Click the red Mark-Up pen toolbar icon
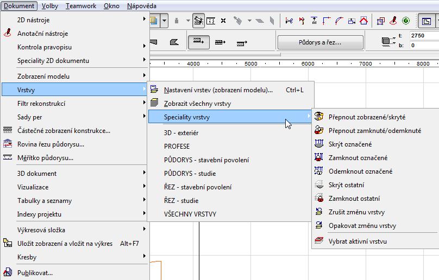Image resolution: width=439 pixels, height=280 pixels. pos(393,21)
